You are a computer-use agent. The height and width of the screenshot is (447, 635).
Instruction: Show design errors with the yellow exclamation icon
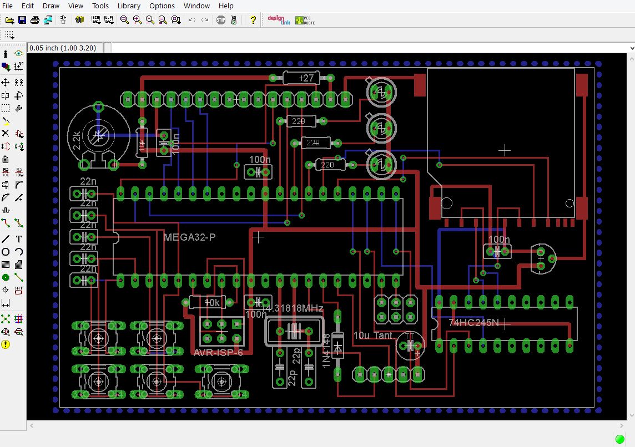point(5,344)
